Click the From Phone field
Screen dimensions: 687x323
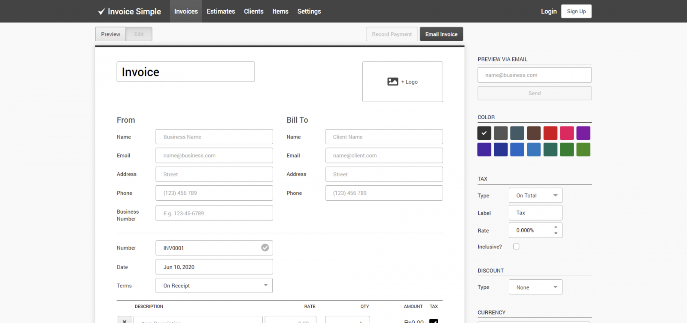click(x=214, y=193)
